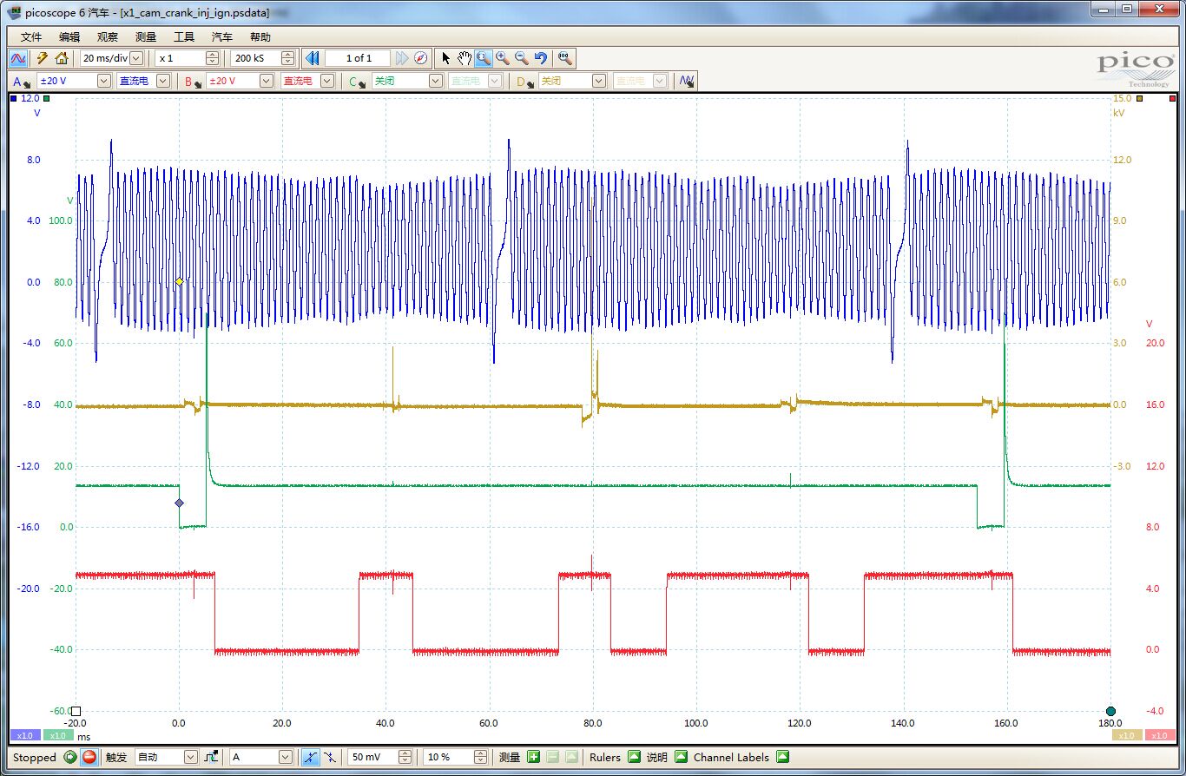This screenshot has height=776, width=1186.
Task: Open Channel D 关闭 range dropdown
Action: [x=598, y=81]
